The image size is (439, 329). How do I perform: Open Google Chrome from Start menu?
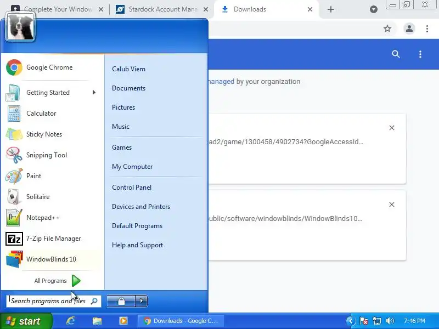pyautogui.click(x=52, y=67)
